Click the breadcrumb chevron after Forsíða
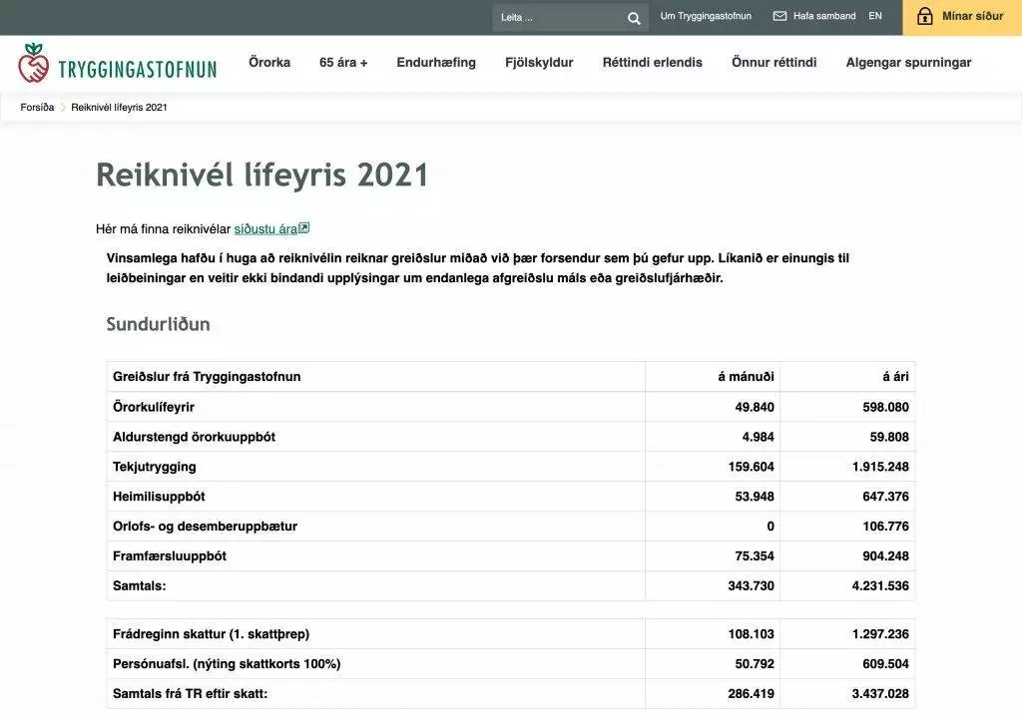This screenshot has height=720, width=1022. 63,108
